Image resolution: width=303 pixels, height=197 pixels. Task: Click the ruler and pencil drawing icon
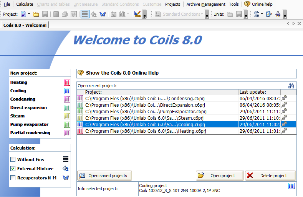137,14
